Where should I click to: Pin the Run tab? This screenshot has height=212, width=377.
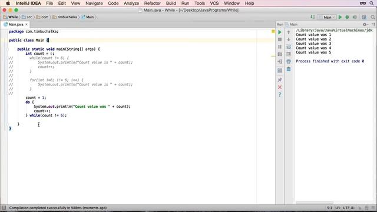click(x=280, y=80)
